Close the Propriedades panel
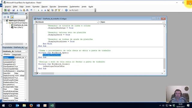 coord(26,48)
